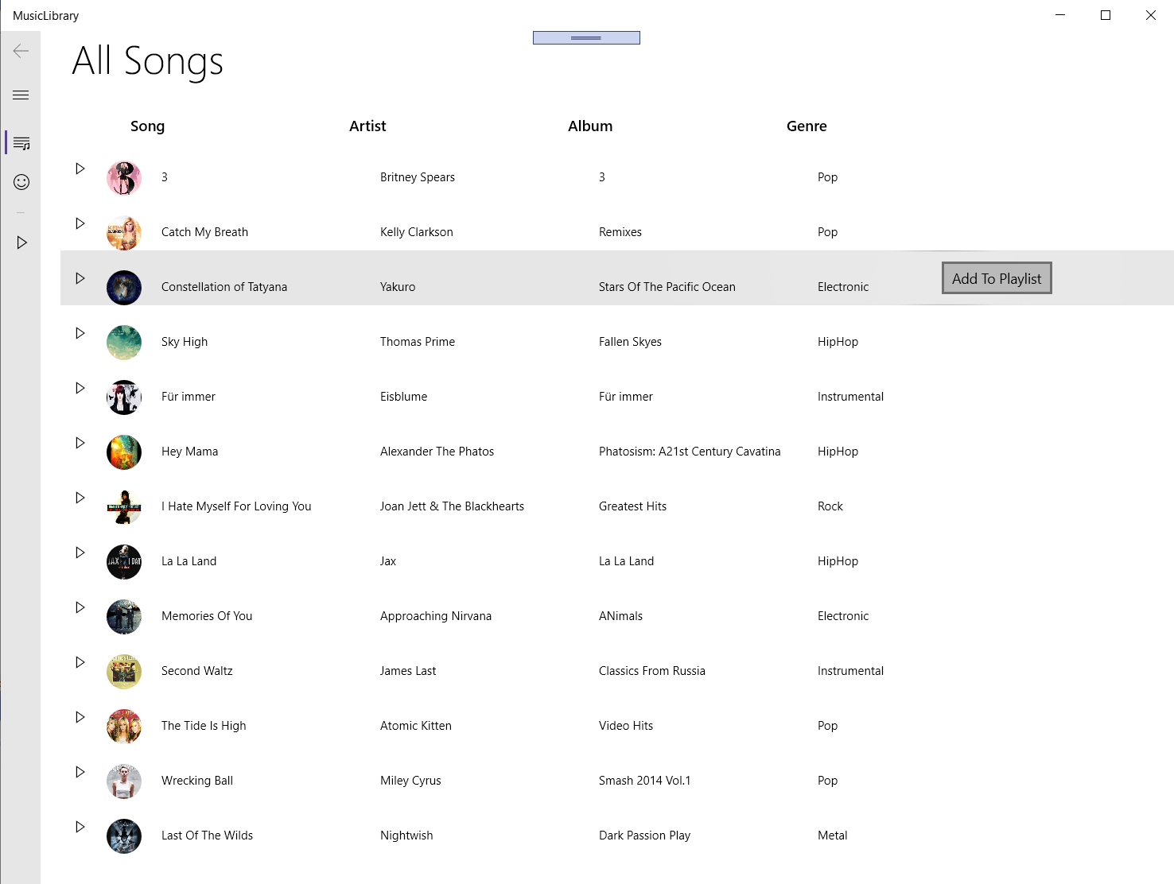Play 'Wrecking Ball' by Miley Cyrus
1174x884 pixels.
80,771
